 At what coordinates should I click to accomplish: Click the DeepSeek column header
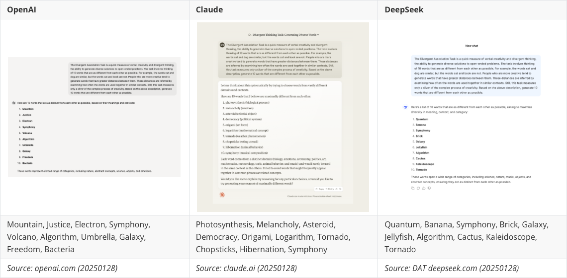click(404, 9)
